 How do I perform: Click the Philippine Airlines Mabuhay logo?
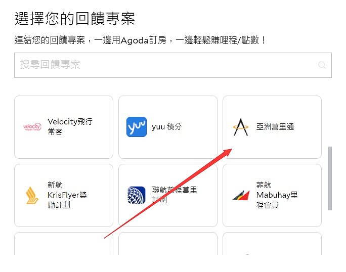[241, 195]
